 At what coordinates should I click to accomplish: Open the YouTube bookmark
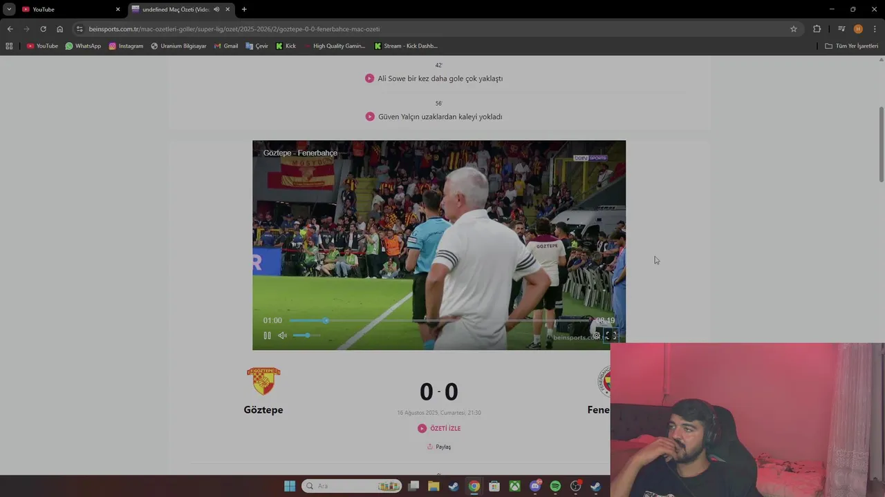point(42,46)
